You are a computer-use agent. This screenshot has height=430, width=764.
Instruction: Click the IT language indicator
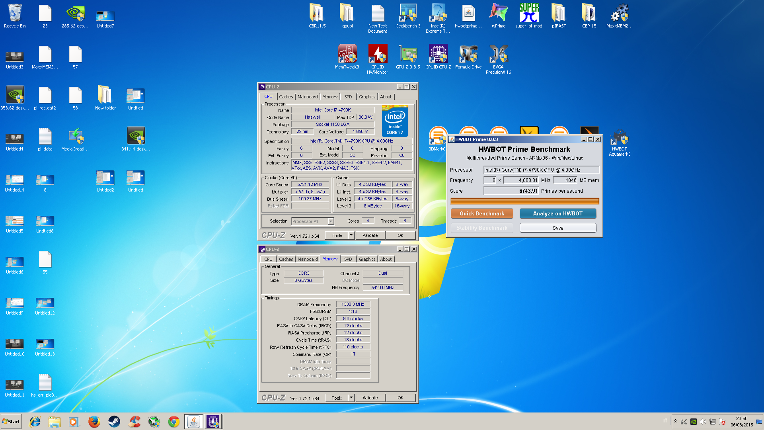(x=665, y=421)
